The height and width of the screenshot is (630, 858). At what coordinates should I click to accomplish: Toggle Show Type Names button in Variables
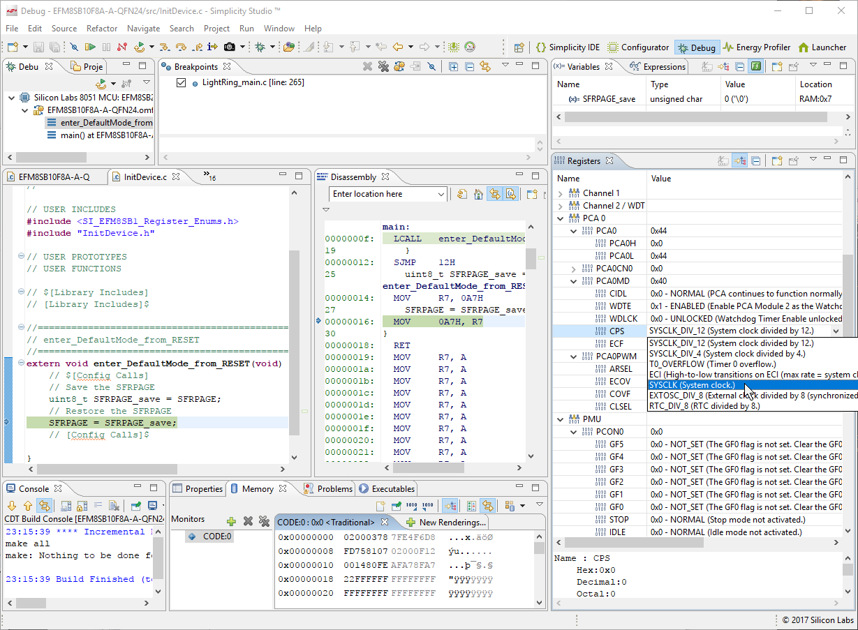[x=708, y=67]
